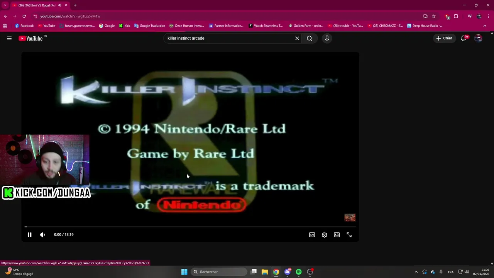The height and width of the screenshot is (278, 494).
Task: Open a new Chrome tab
Action: [75, 5]
